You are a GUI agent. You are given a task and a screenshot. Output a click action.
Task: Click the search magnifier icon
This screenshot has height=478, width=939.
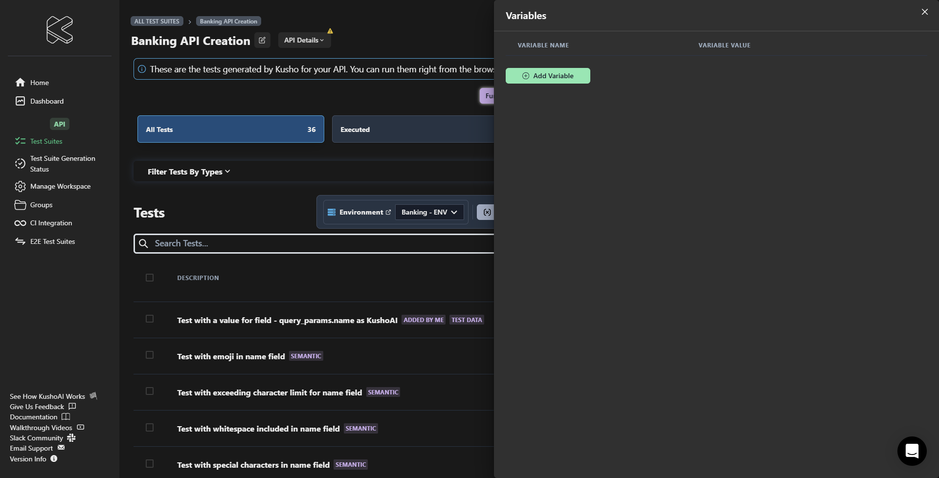pos(143,243)
